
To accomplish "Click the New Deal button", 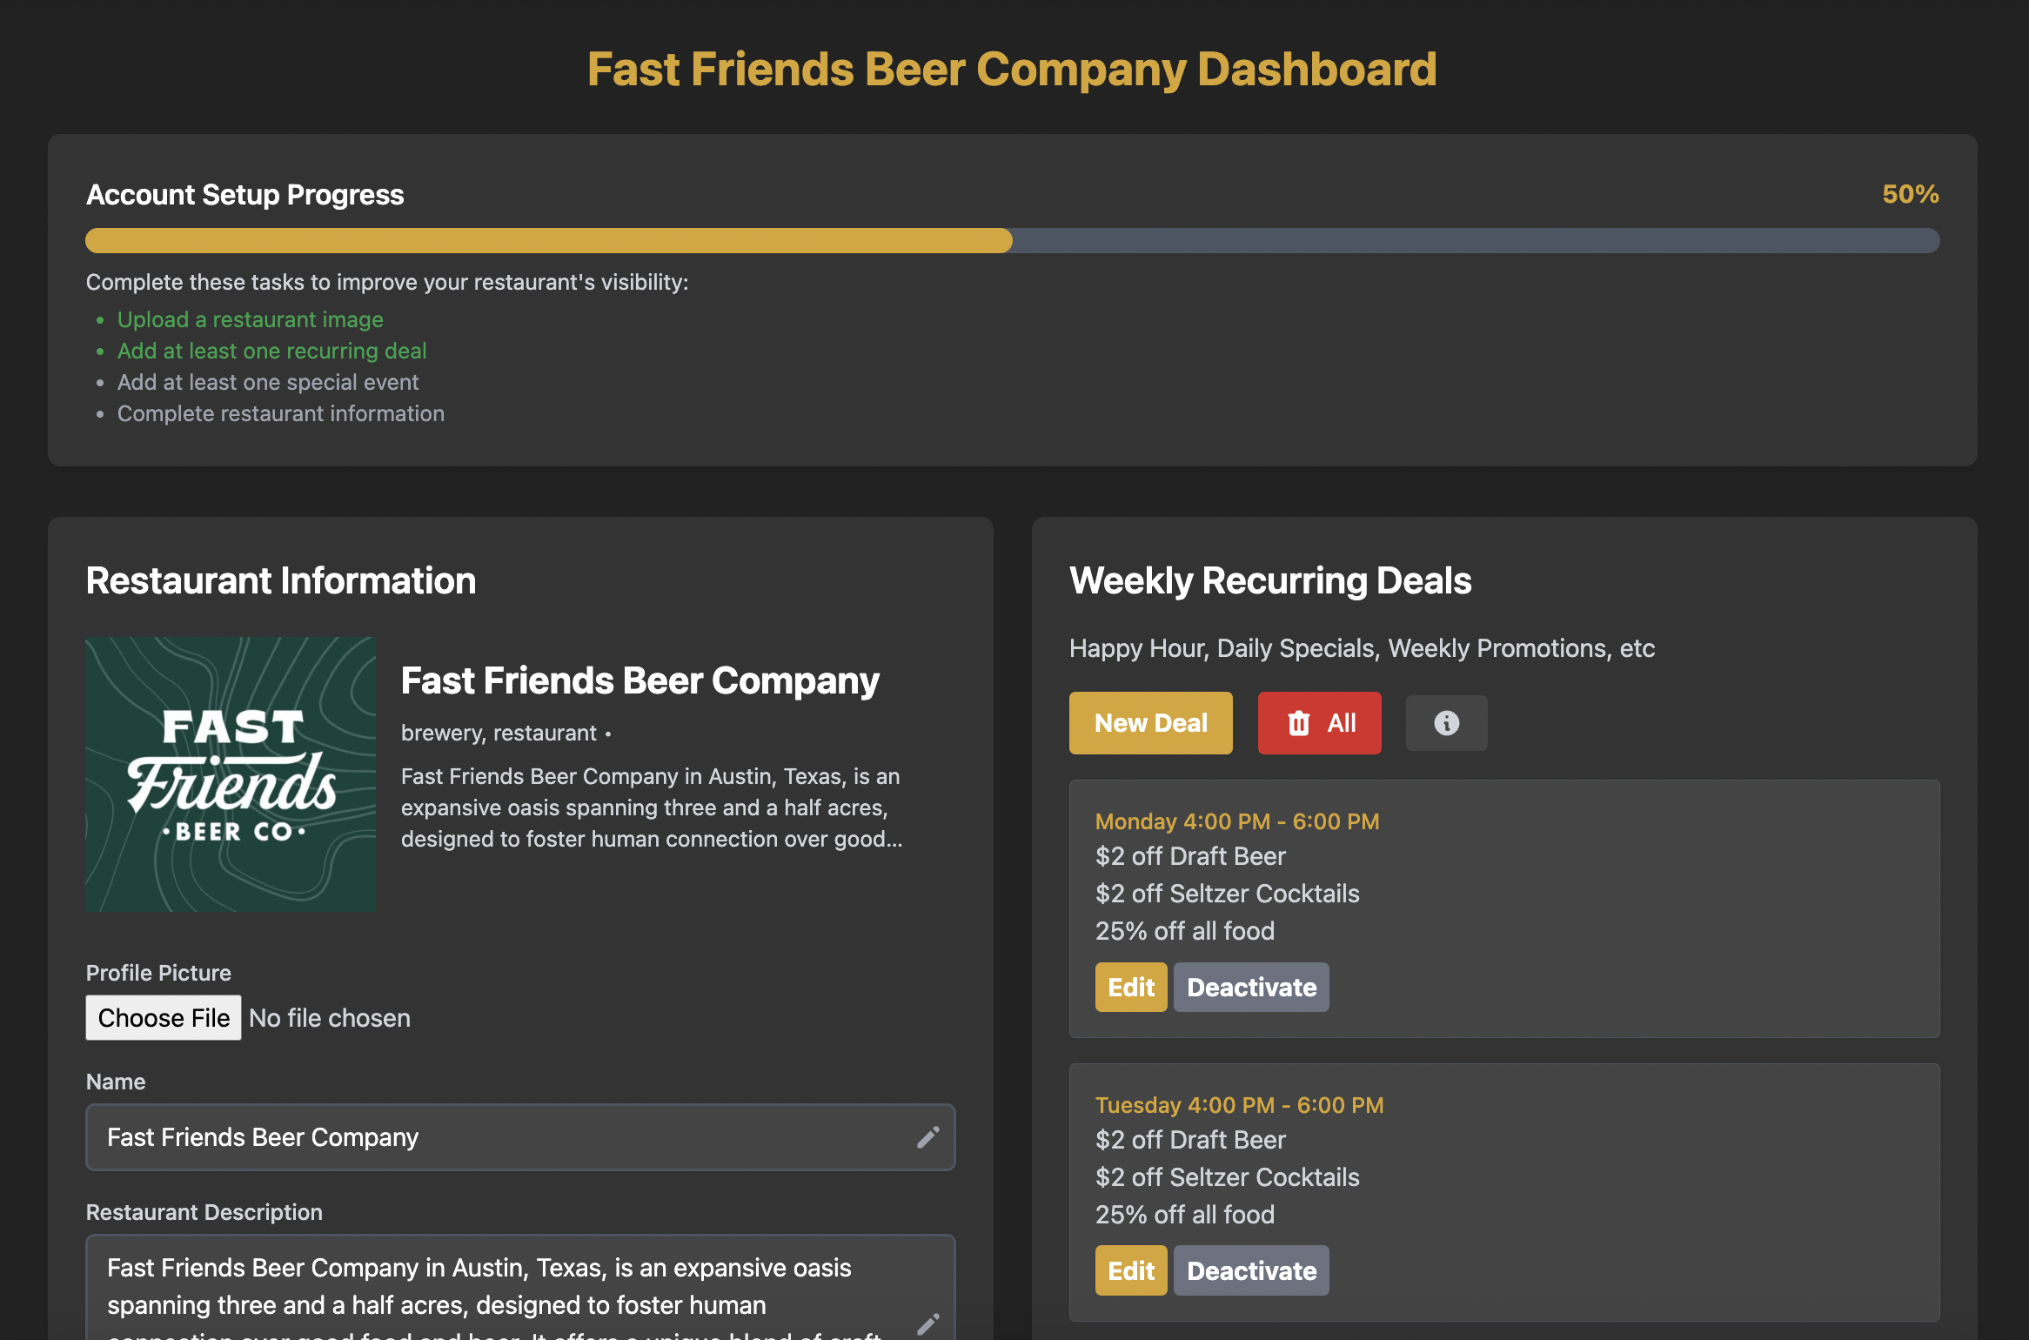I will pyautogui.click(x=1150, y=722).
